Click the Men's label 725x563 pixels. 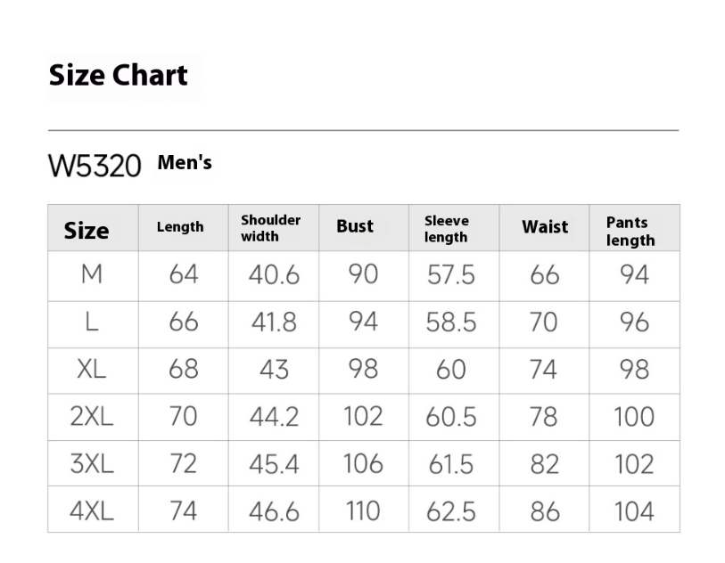coord(185,162)
